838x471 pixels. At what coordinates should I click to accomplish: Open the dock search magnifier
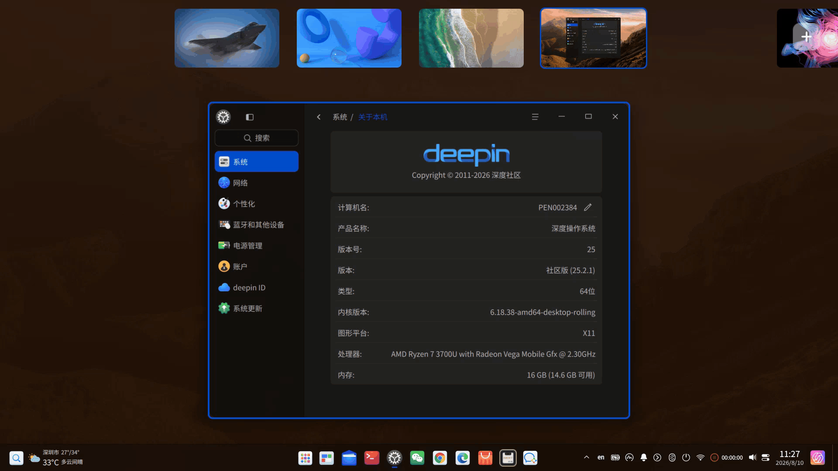point(16,458)
